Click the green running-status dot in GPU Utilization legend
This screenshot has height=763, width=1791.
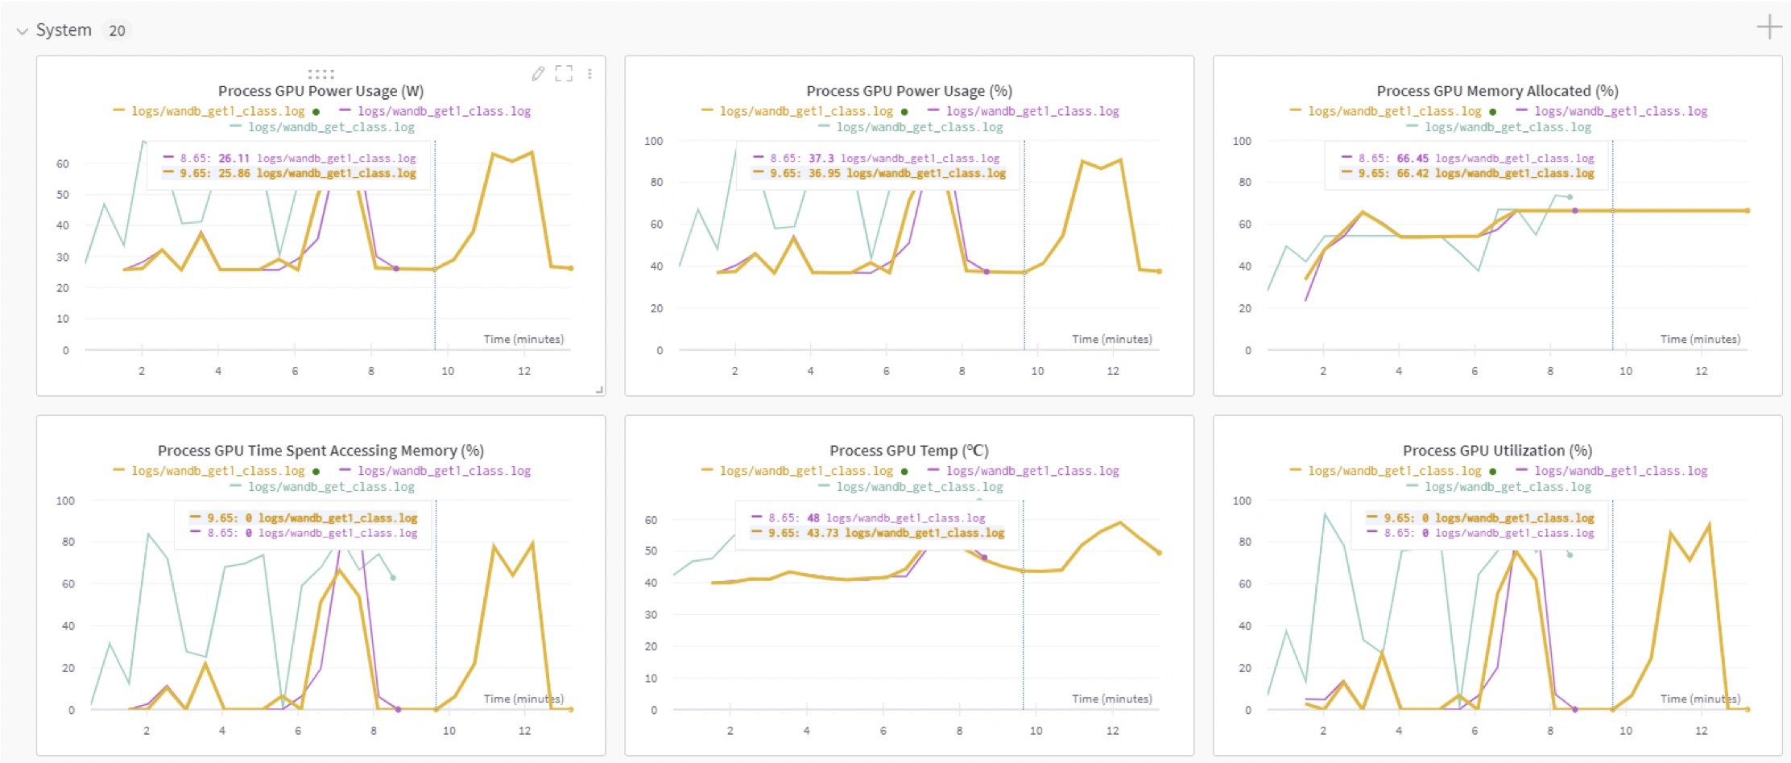coord(1493,472)
